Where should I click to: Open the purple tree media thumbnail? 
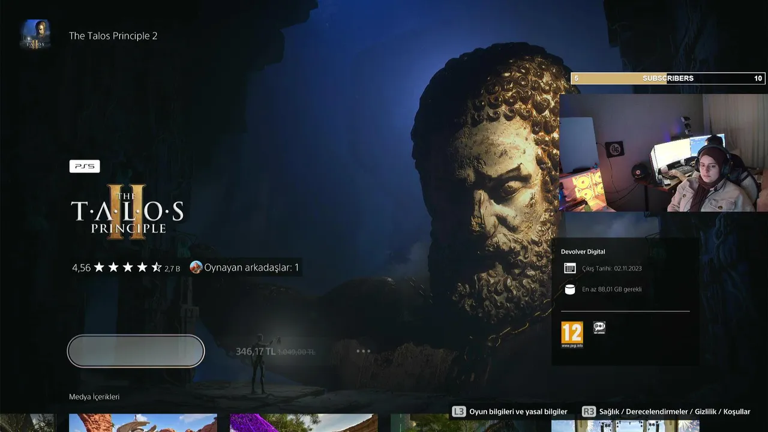click(304, 423)
